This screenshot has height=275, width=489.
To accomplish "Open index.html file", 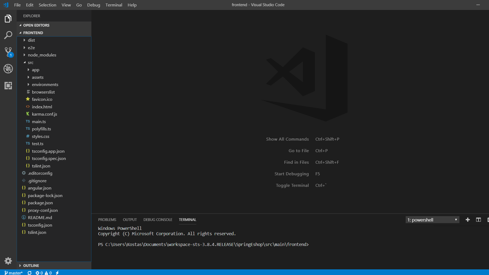I will [54, 107].
